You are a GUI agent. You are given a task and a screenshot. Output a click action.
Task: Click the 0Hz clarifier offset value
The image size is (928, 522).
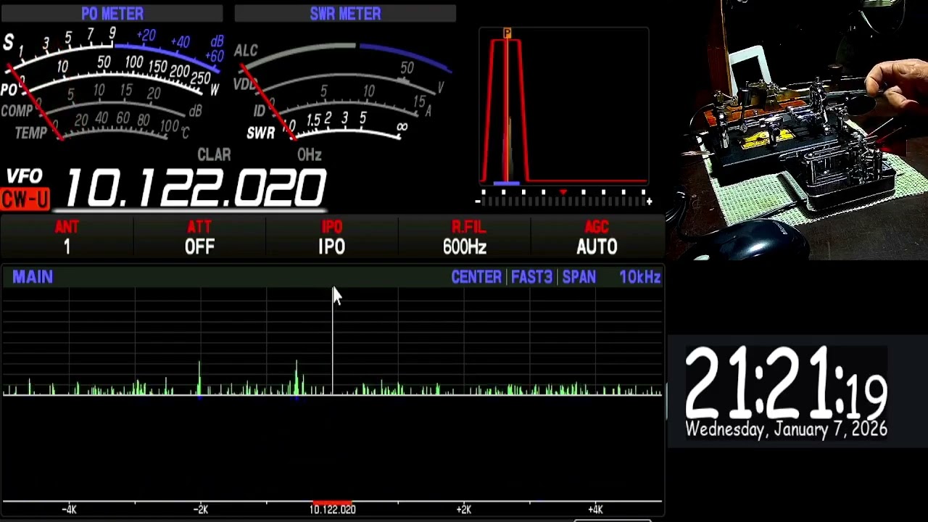tap(310, 155)
